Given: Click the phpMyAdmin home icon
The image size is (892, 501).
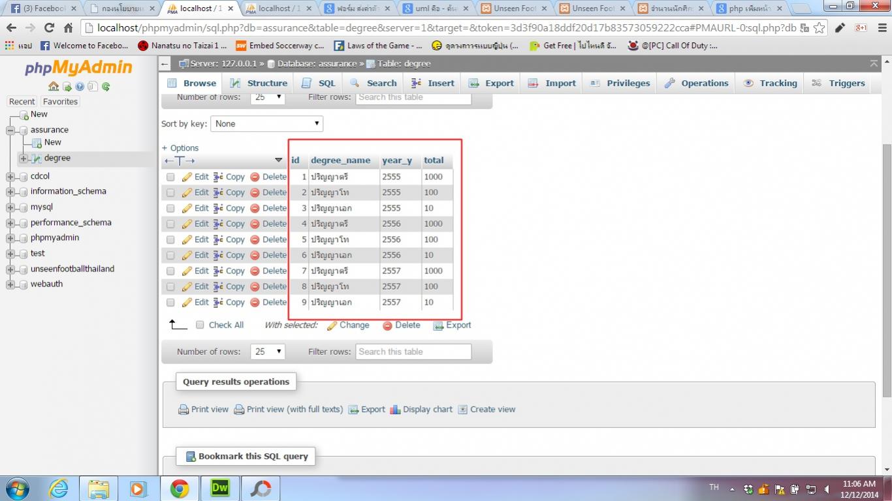Looking at the screenshot, I should (x=54, y=87).
